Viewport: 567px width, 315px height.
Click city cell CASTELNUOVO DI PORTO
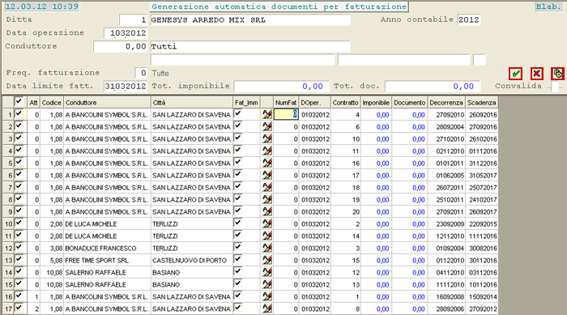point(192,261)
